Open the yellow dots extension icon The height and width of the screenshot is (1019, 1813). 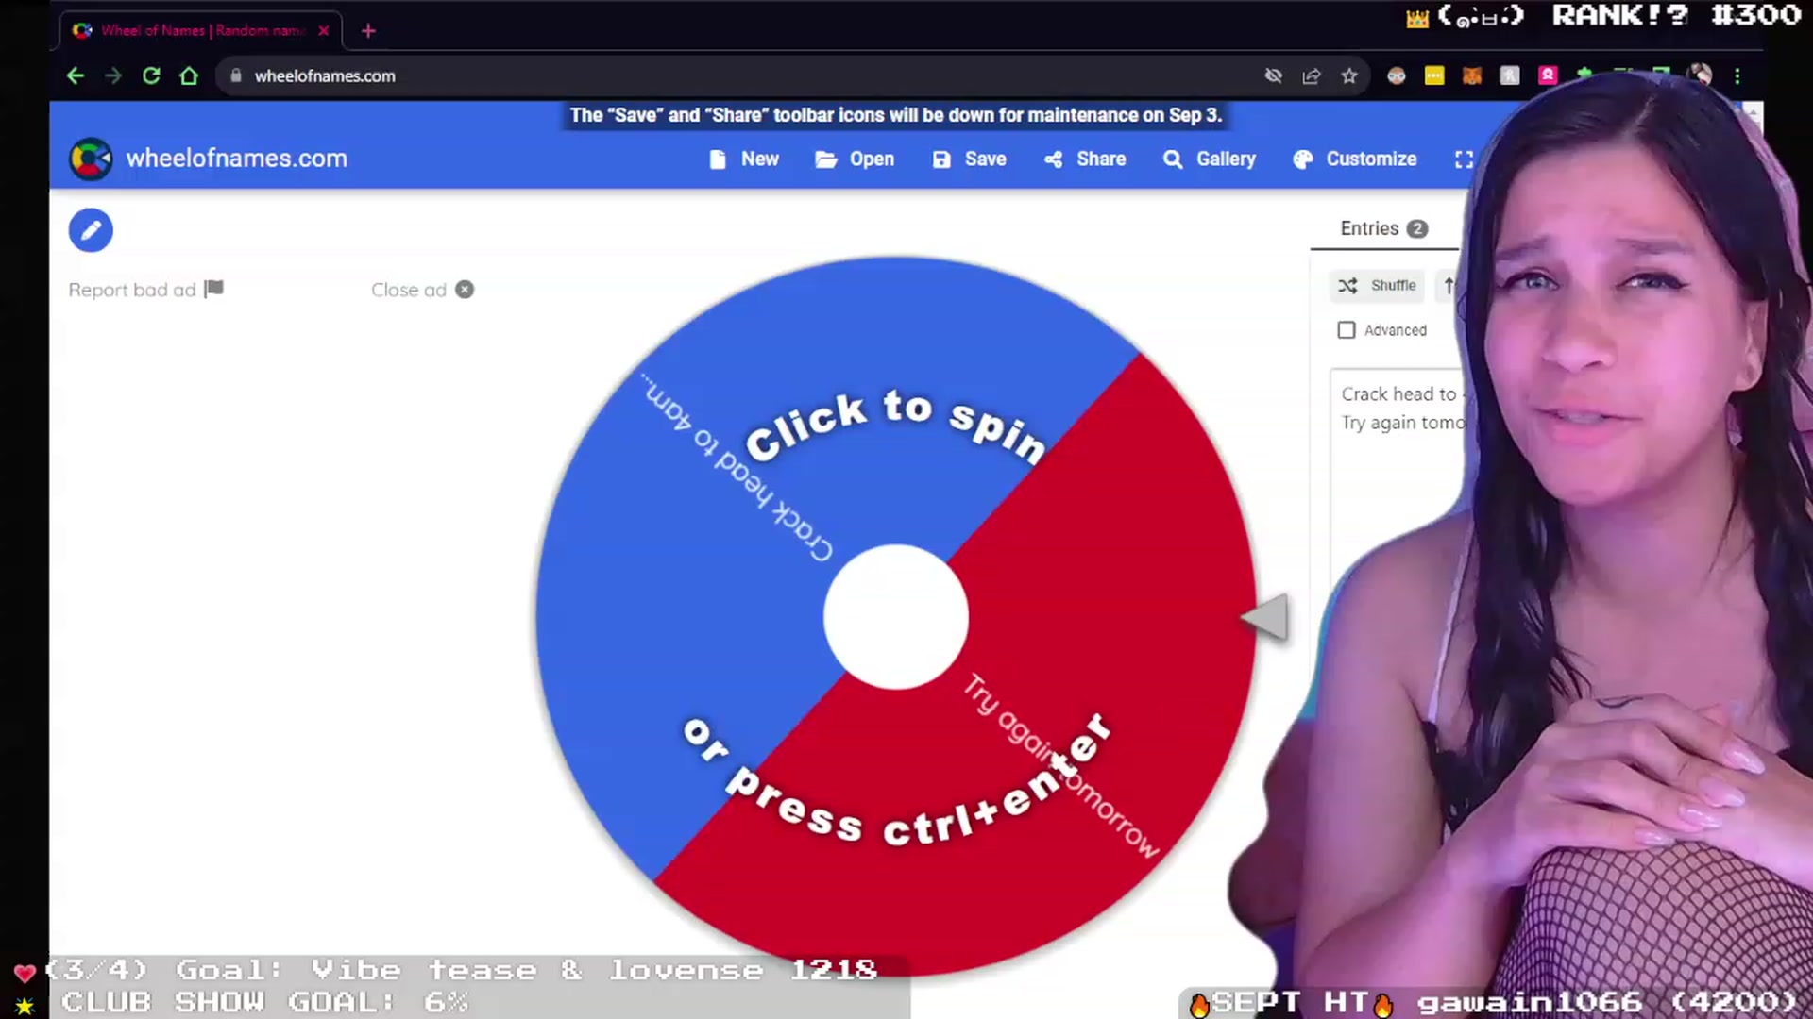1433,75
